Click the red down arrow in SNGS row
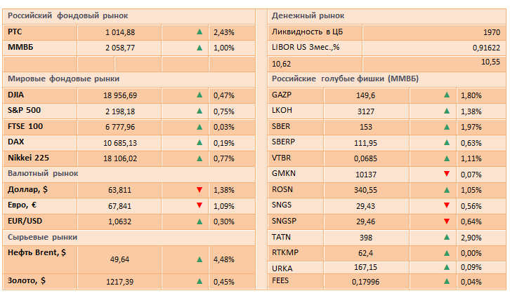The width and height of the screenshot is (510, 300). coord(447,205)
